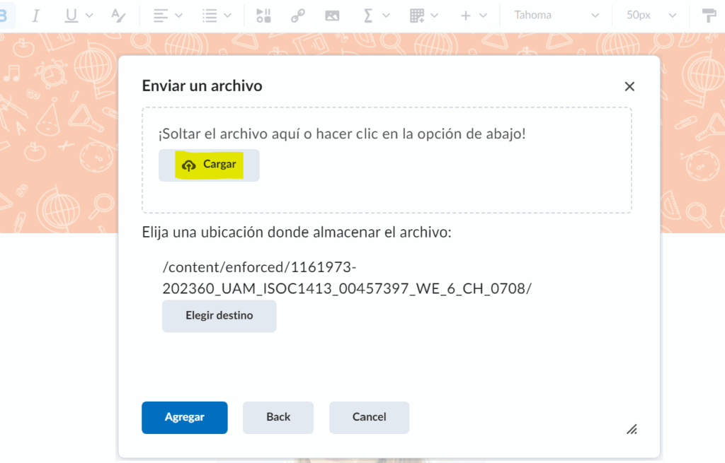Click the Cargar upload button
725x463 pixels.
(209, 165)
